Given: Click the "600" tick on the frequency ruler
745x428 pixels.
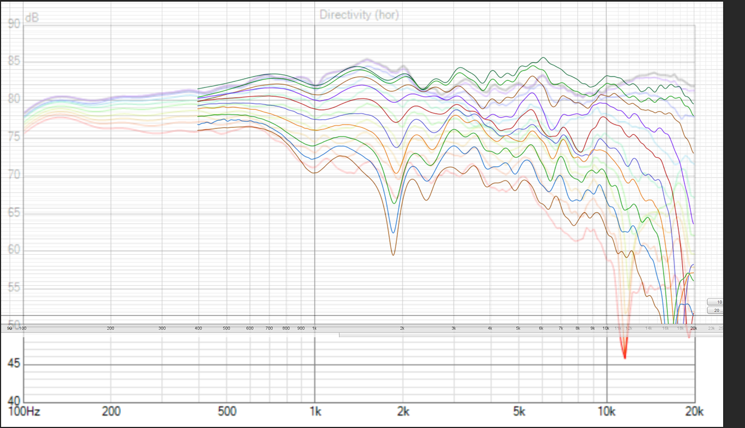Looking at the screenshot, I should coord(250,328).
